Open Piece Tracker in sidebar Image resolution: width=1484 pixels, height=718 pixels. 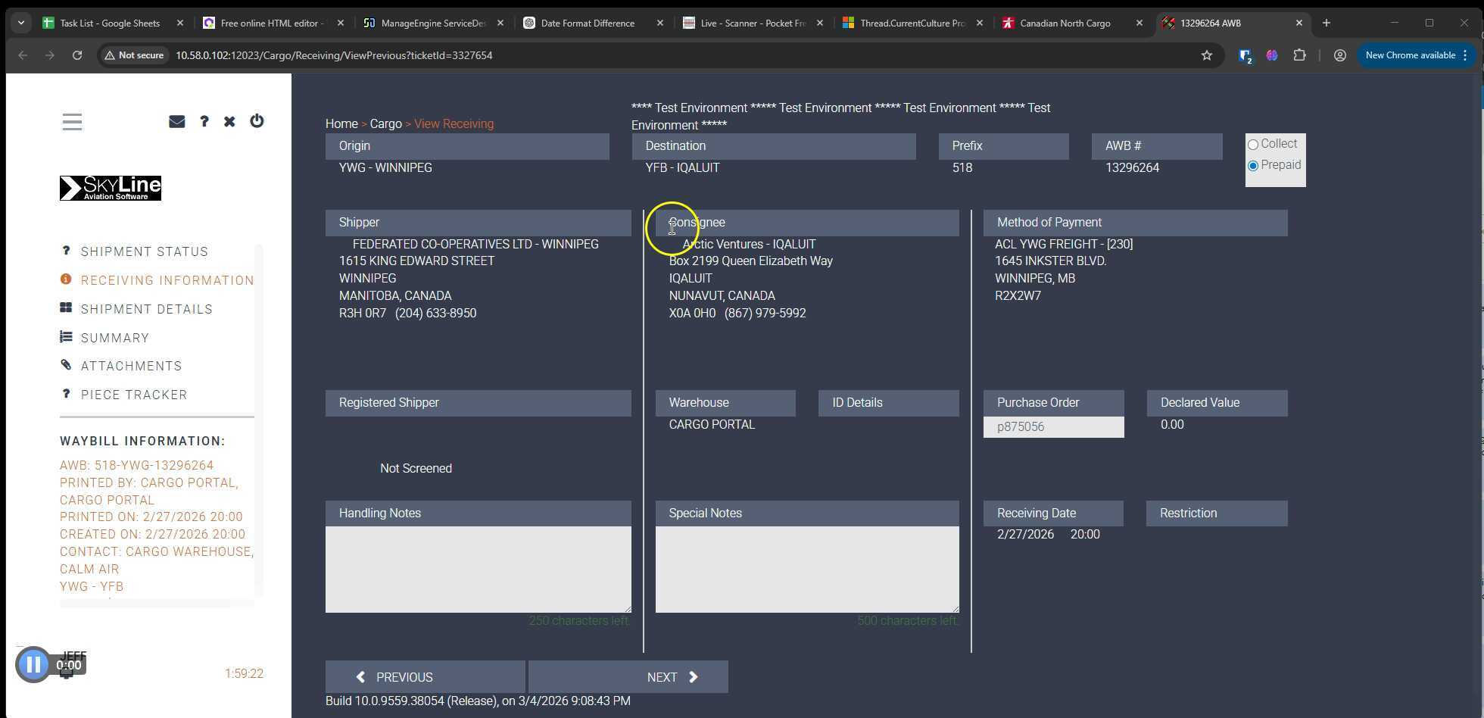click(134, 395)
